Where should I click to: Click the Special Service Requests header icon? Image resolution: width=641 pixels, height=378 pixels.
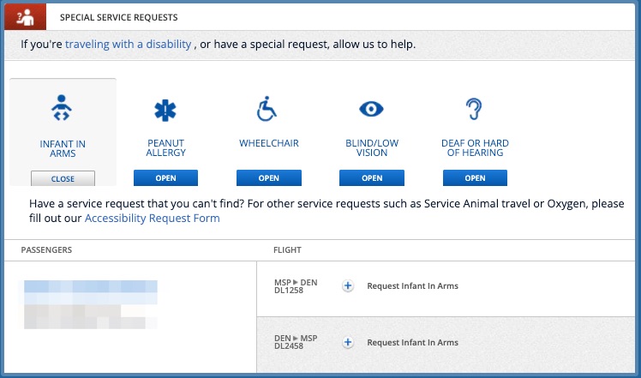[x=25, y=16]
